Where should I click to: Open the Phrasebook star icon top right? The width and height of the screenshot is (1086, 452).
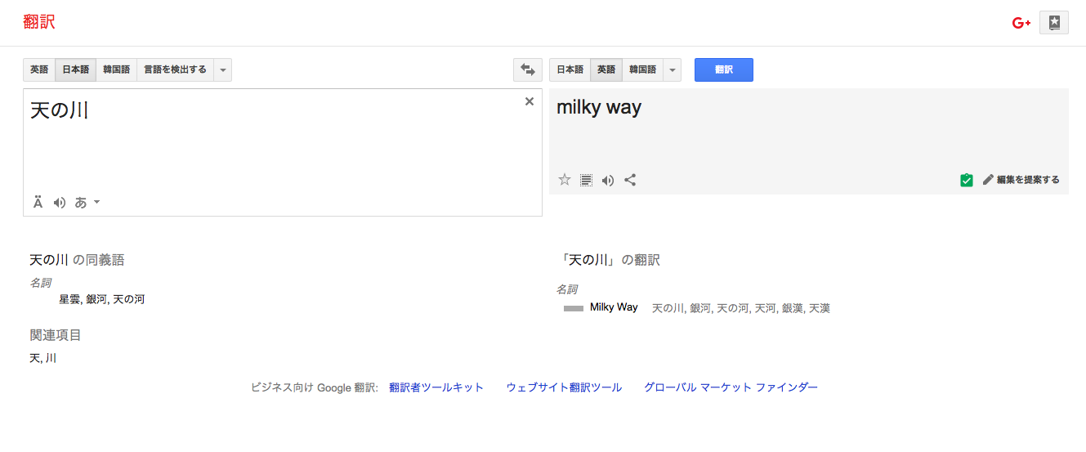[1054, 23]
